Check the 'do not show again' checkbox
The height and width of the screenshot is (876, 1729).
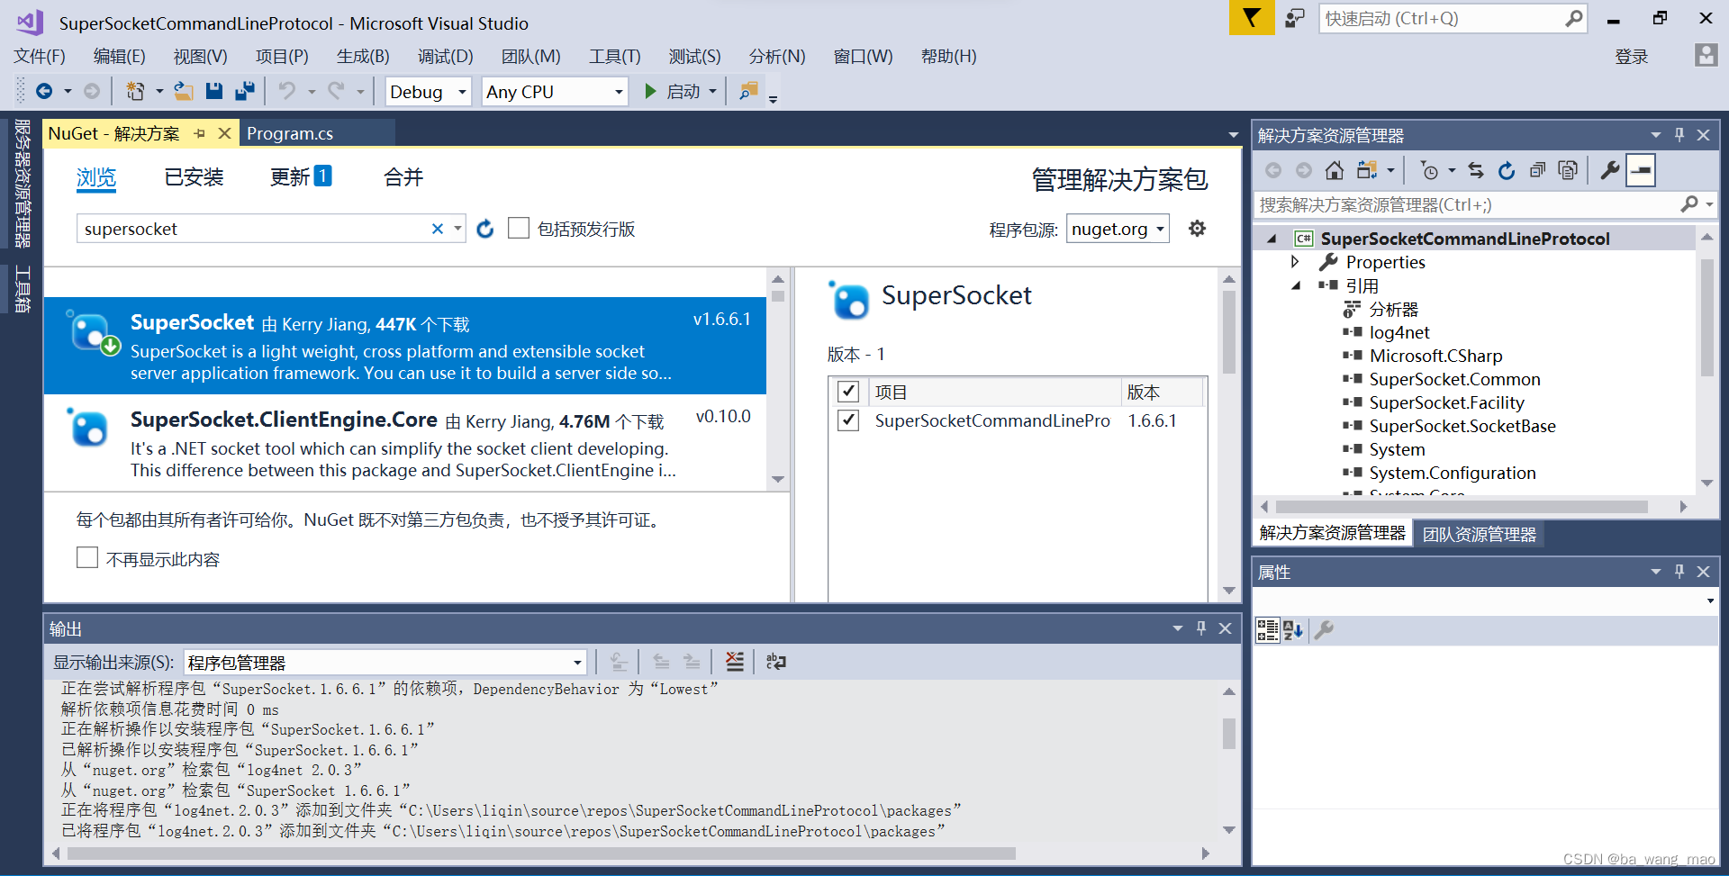point(87,558)
